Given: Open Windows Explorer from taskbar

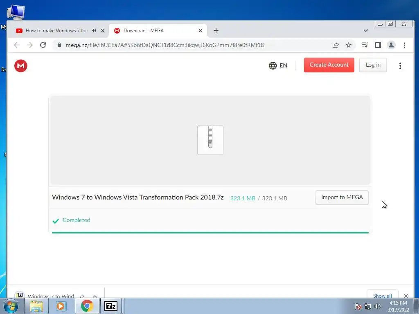Looking at the screenshot, I should [x=36, y=306].
